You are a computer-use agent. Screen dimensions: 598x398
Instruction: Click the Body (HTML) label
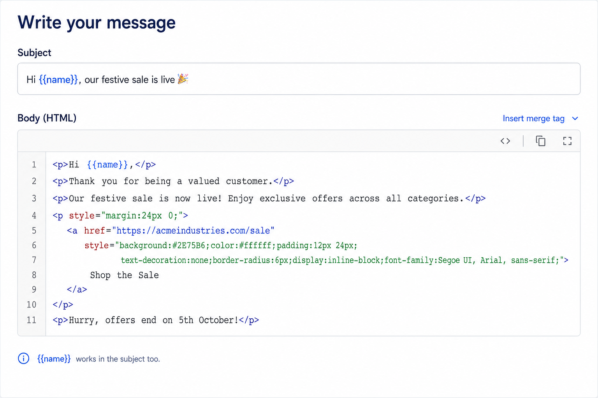tap(47, 118)
